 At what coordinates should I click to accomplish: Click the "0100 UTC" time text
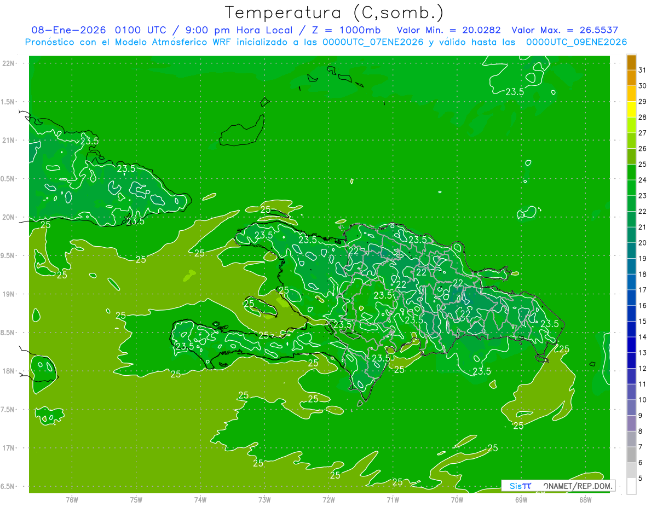[141, 30]
